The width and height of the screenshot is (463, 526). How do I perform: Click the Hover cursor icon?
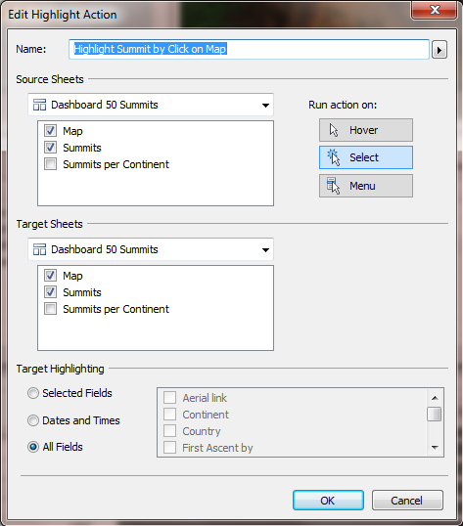334,130
